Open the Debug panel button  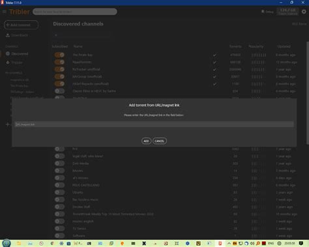(x=267, y=12)
